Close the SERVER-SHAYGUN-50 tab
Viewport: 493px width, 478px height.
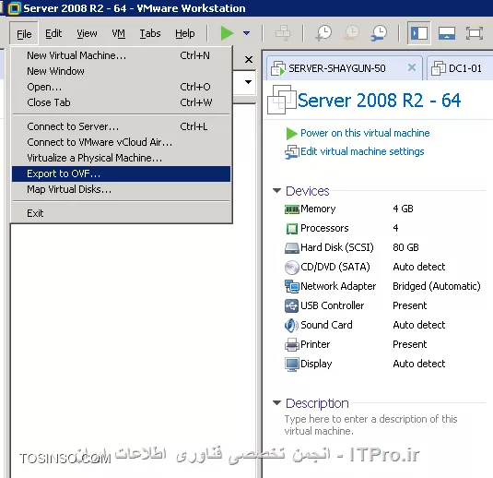[x=412, y=67]
